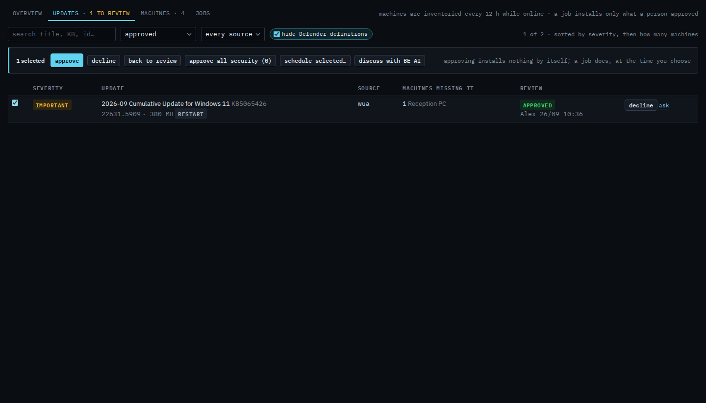Switch to the Machines tab
The width and height of the screenshot is (706, 403).
point(162,13)
